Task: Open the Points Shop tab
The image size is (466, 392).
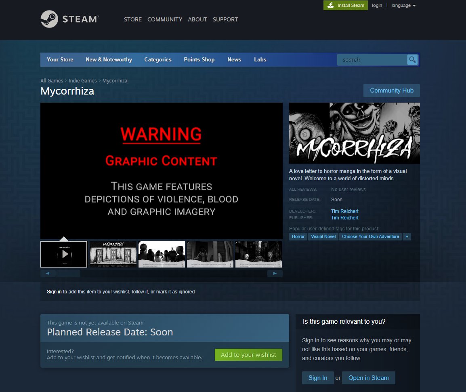Action: tap(199, 59)
